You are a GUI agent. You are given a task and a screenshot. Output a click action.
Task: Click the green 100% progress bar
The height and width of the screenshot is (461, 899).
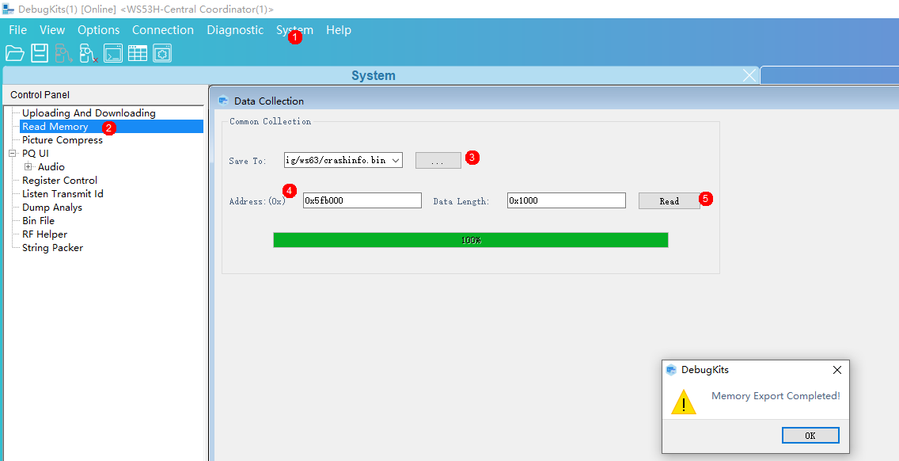[x=471, y=240]
